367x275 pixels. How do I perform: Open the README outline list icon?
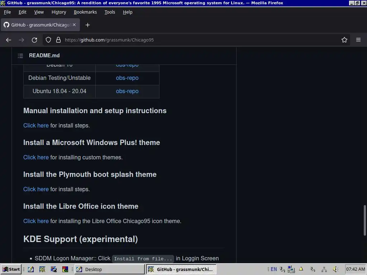click(x=20, y=56)
